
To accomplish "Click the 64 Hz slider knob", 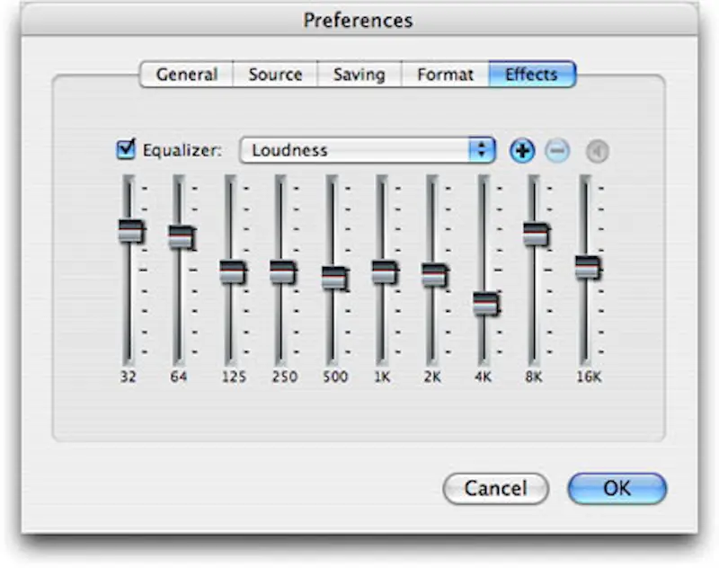I will tap(181, 236).
